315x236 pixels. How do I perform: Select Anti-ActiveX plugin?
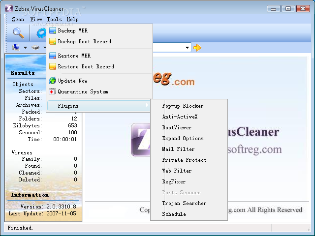[189, 117]
